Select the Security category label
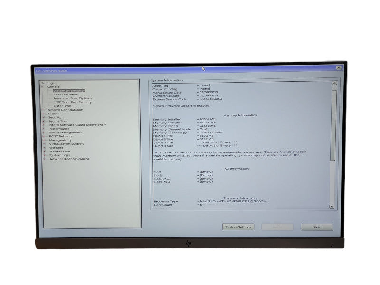 [x=55, y=117]
